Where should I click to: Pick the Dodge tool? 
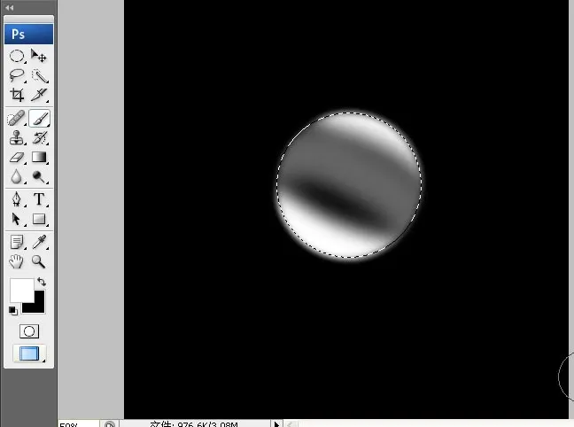click(39, 176)
